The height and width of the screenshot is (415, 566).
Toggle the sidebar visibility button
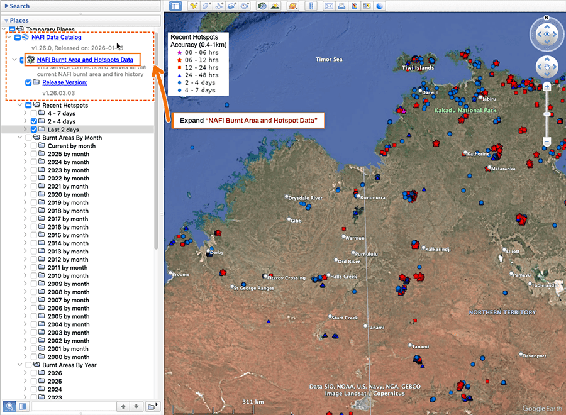coord(175,6)
